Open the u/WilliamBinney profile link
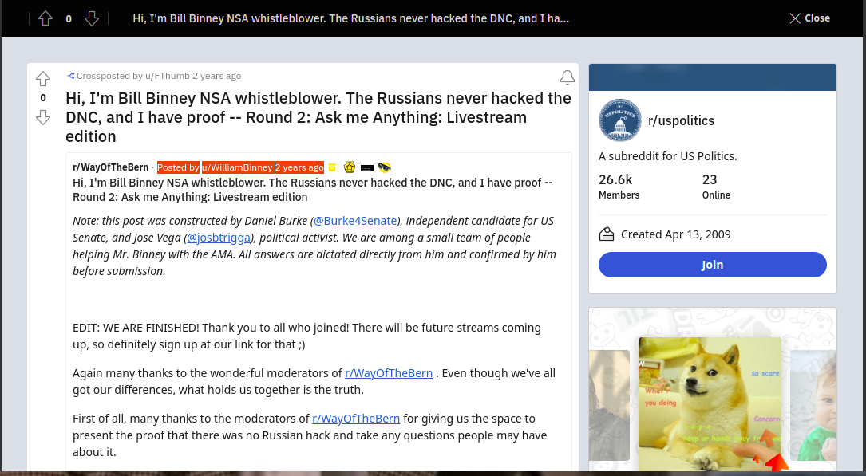866x476 pixels. 238,167
